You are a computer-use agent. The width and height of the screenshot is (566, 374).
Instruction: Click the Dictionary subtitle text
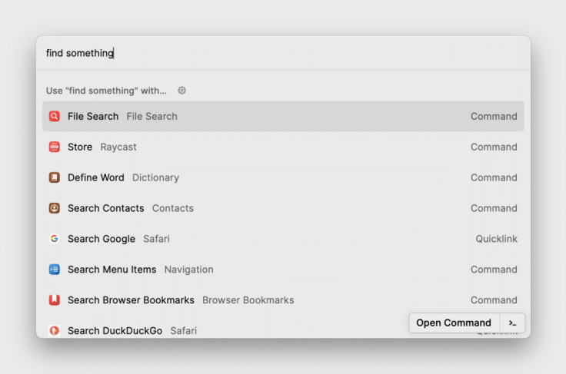click(155, 177)
